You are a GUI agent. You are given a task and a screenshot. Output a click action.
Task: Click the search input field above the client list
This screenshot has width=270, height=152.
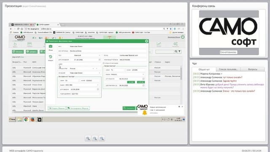165,52
